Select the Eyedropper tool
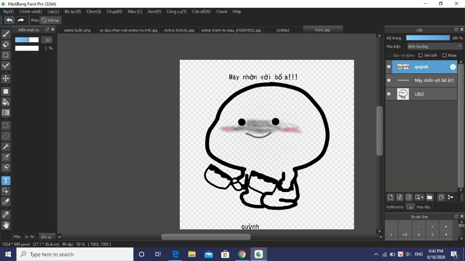 tap(5, 214)
